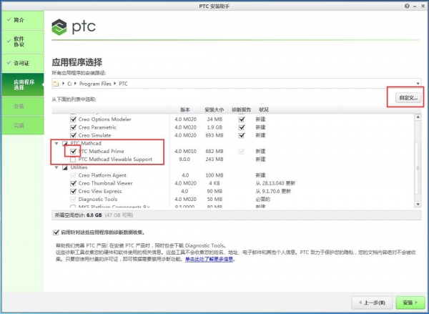The height and width of the screenshot is (314, 429).
Task: Click the 从 28.13.040 更新 status cell
Action: point(275,183)
